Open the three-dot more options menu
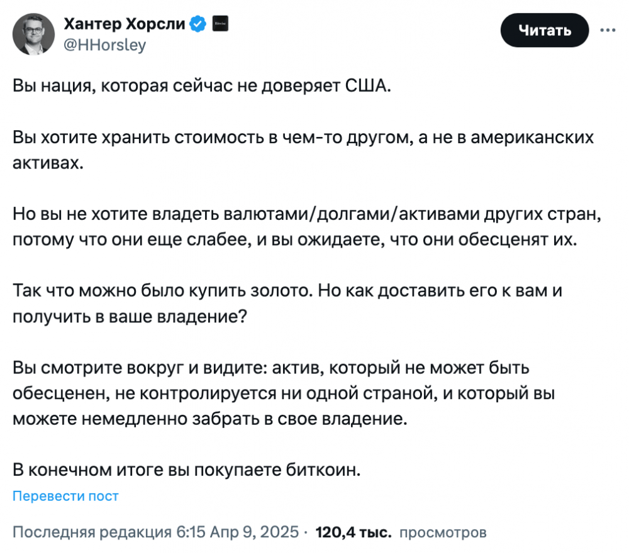629x553 pixels. point(608,30)
